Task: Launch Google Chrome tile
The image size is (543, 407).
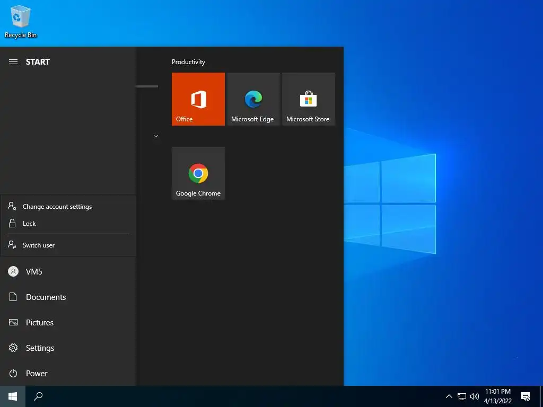Action: tap(198, 173)
